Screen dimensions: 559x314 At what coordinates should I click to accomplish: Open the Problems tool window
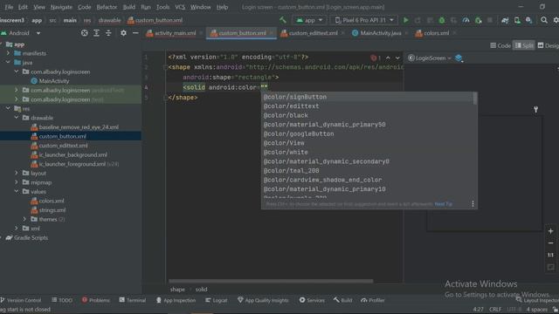click(x=95, y=300)
